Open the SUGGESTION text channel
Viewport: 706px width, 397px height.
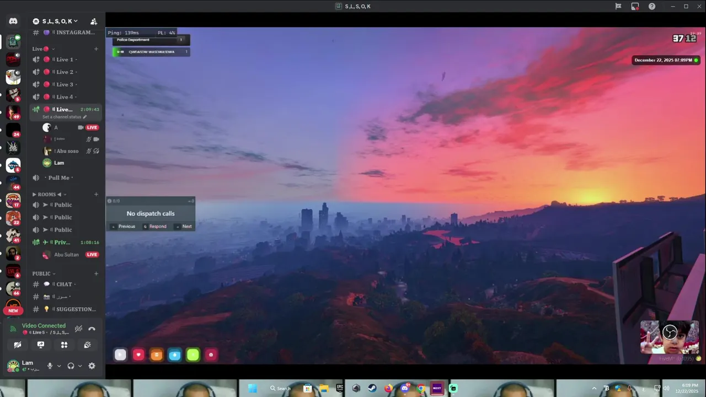(65, 309)
